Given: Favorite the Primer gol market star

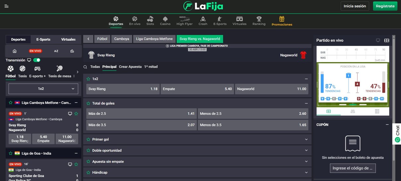Looking at the screenshot, I should pos(88,139).
